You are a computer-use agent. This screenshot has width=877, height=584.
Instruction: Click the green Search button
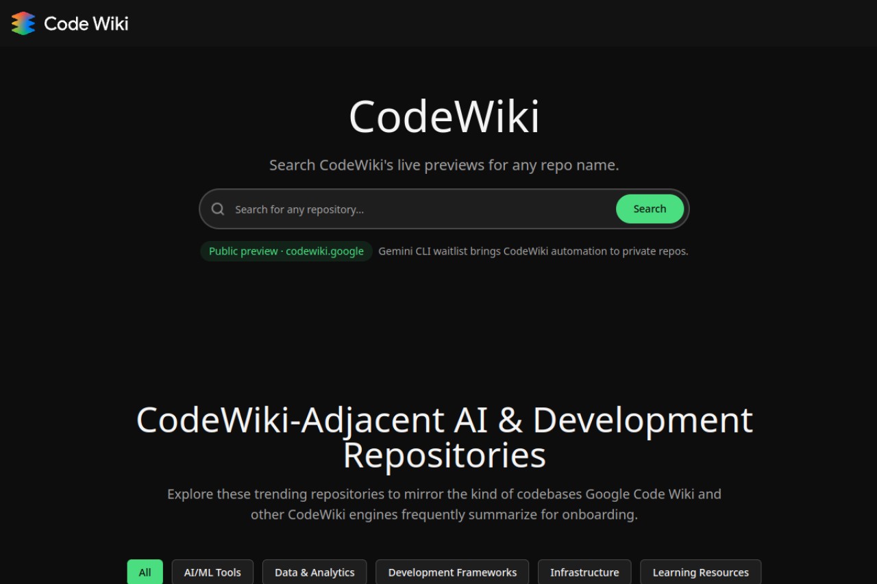click(650, 209)
